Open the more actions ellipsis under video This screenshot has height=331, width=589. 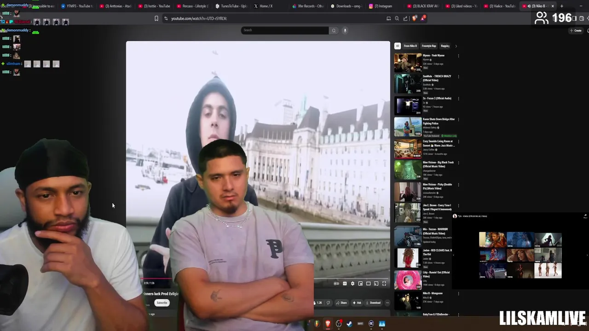[387, 303]
